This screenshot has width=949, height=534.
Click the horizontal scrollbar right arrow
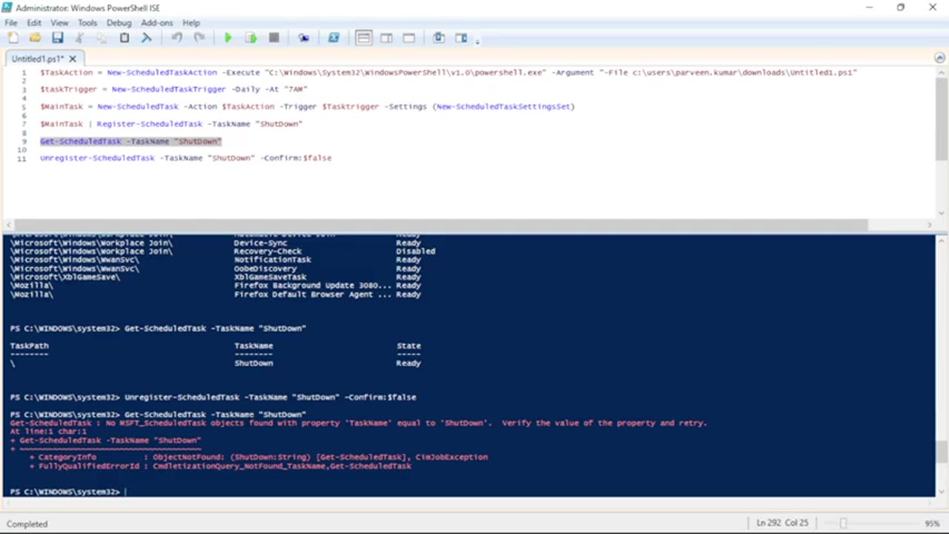click(x=929, y=225)
